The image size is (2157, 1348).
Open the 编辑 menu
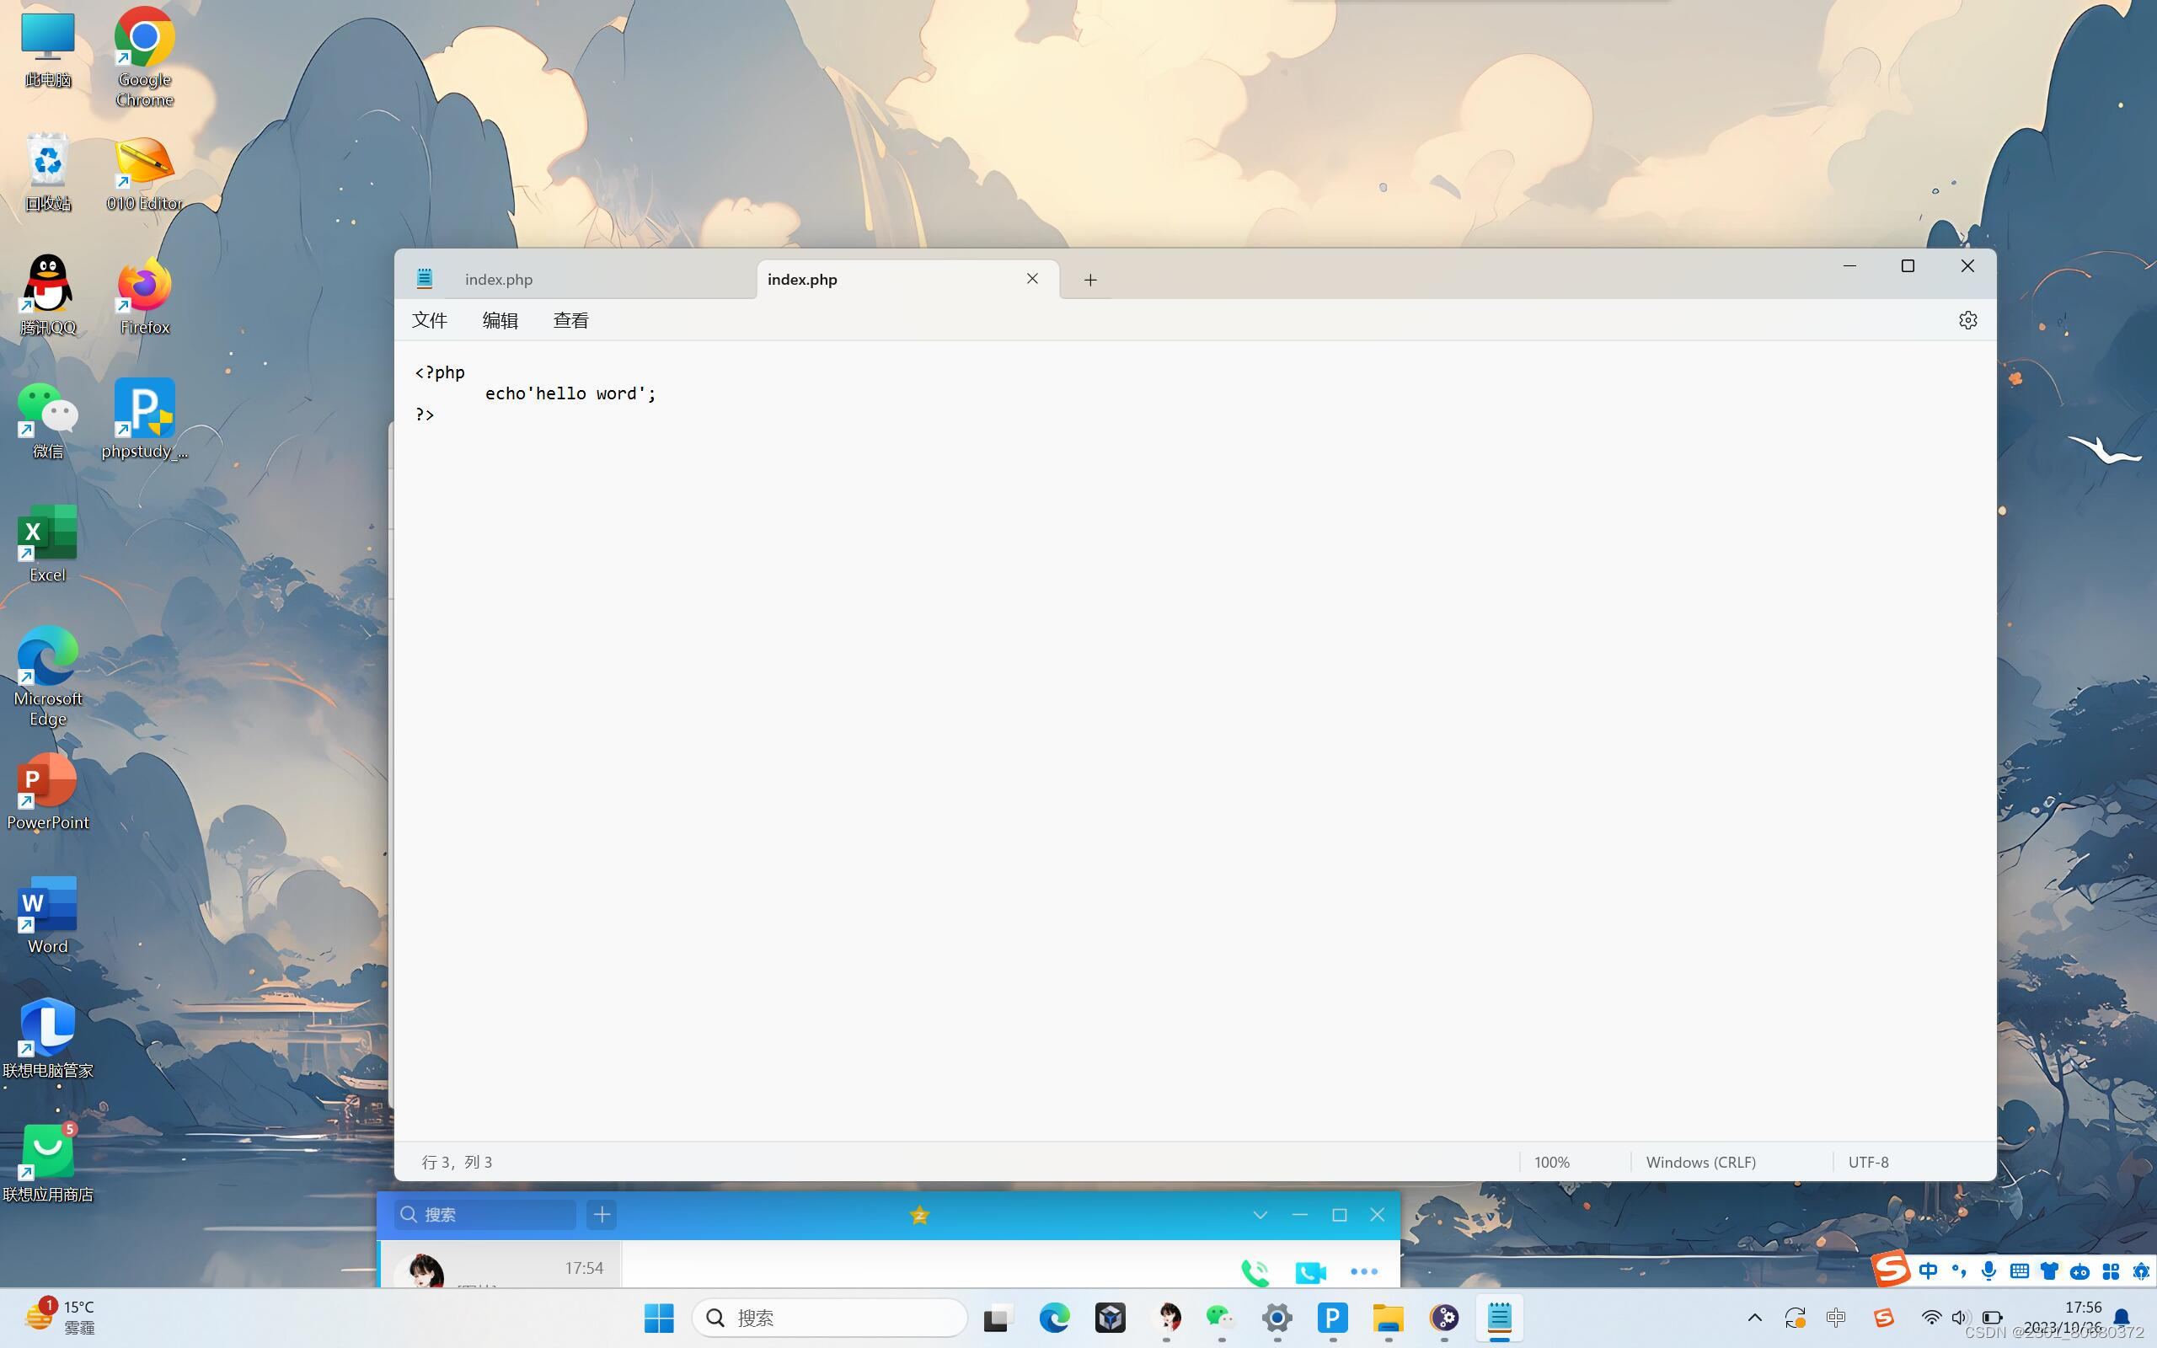tap(500, 320)
